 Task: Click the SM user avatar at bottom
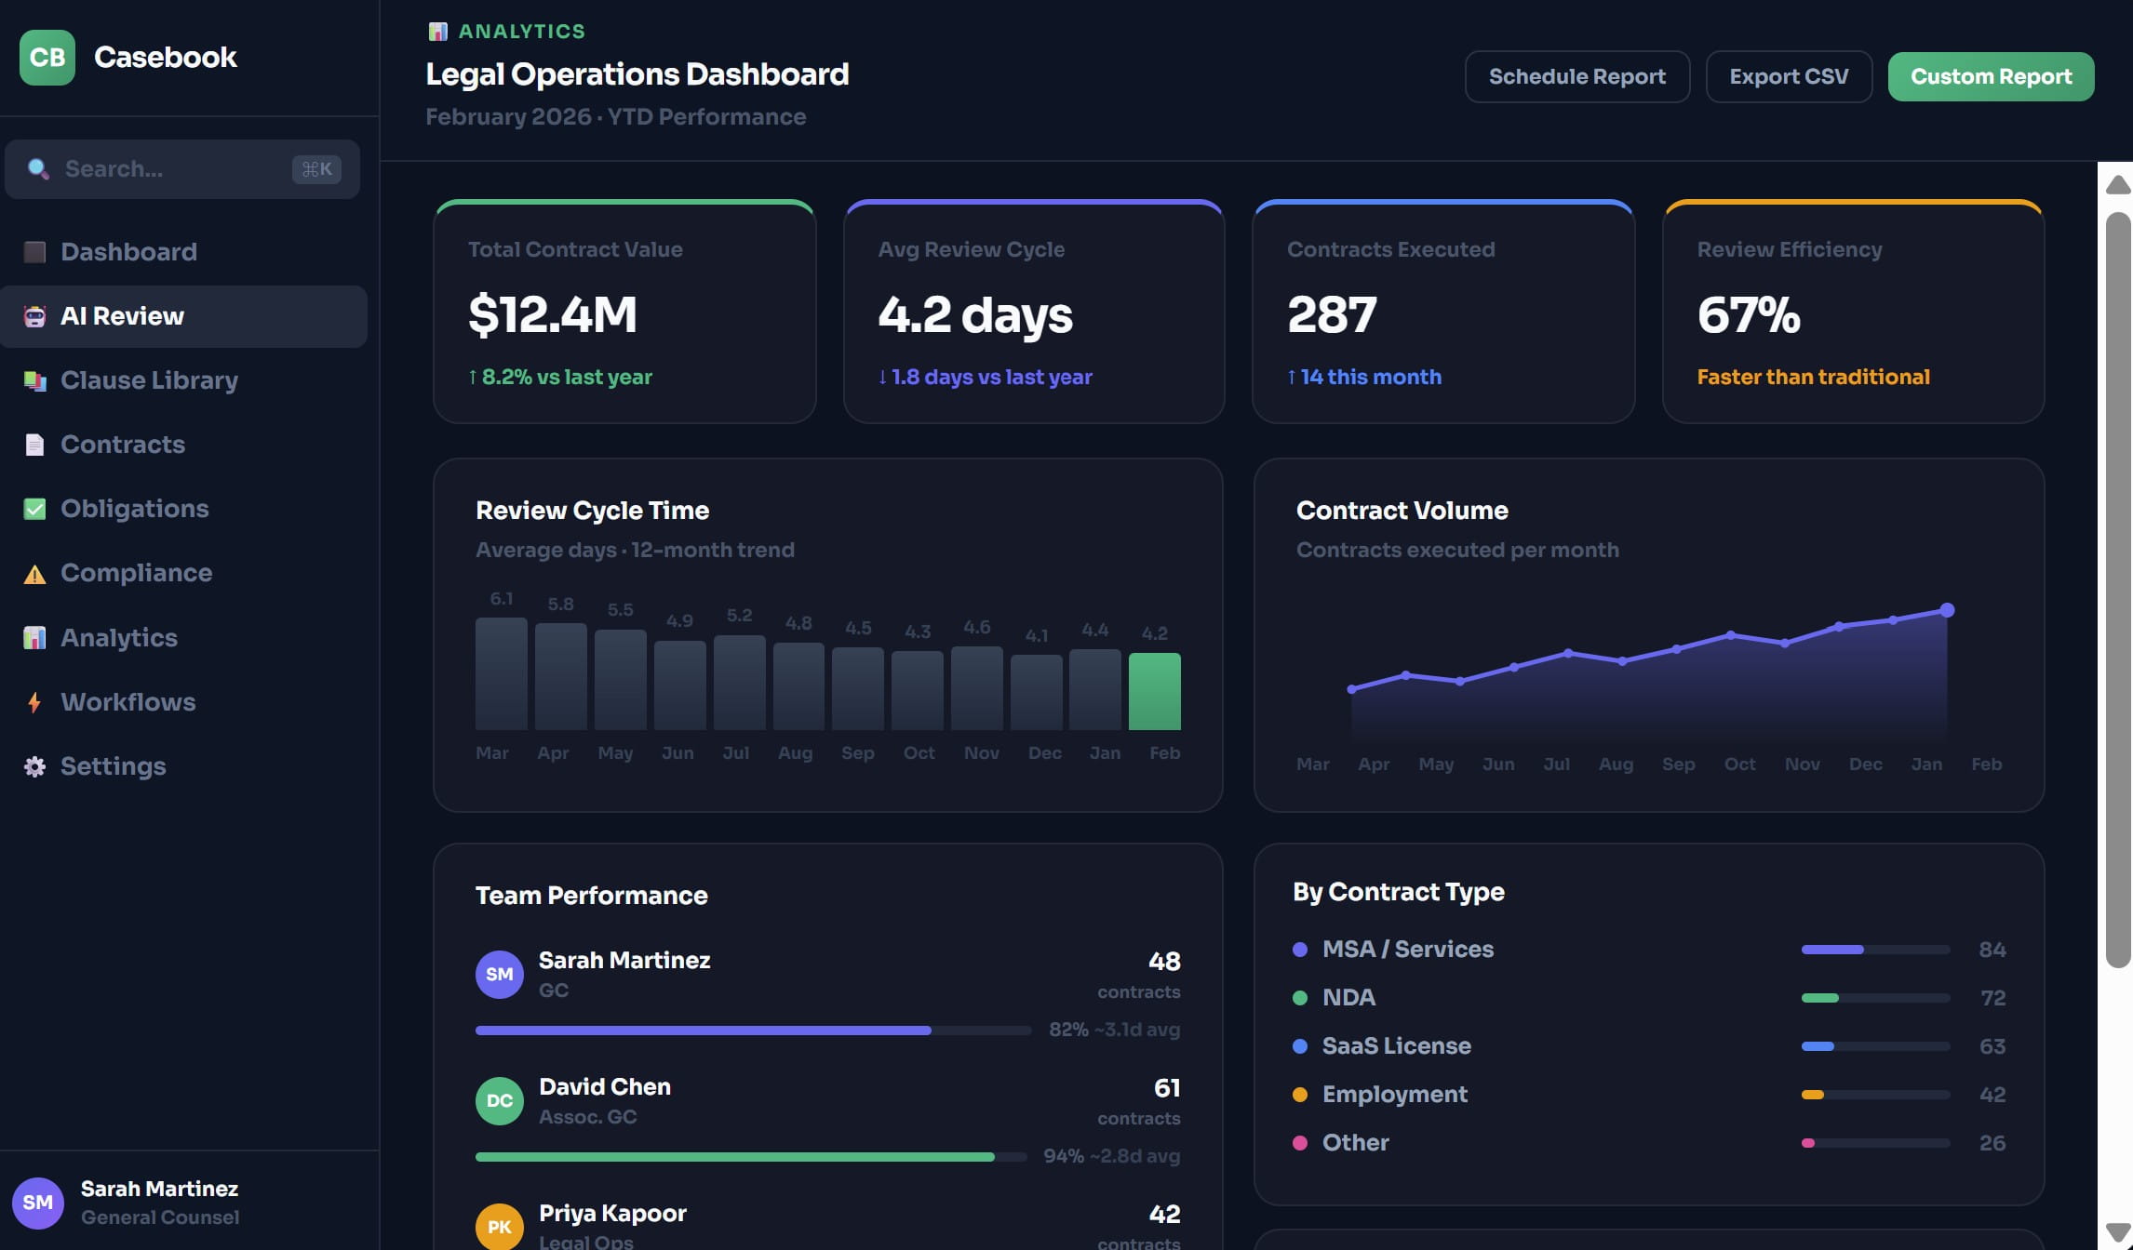pyautogui.click(x=37, y=1203)
